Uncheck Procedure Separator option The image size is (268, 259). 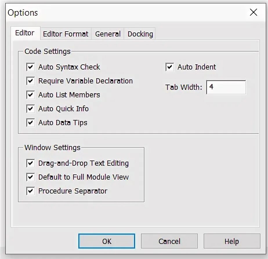tap(30, 191)
